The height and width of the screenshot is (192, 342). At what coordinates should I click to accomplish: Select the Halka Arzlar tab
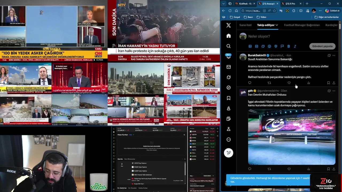coord(143,188)
